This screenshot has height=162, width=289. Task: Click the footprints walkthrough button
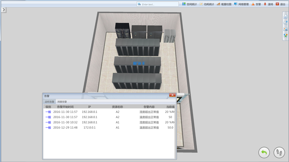pos(279,152)
